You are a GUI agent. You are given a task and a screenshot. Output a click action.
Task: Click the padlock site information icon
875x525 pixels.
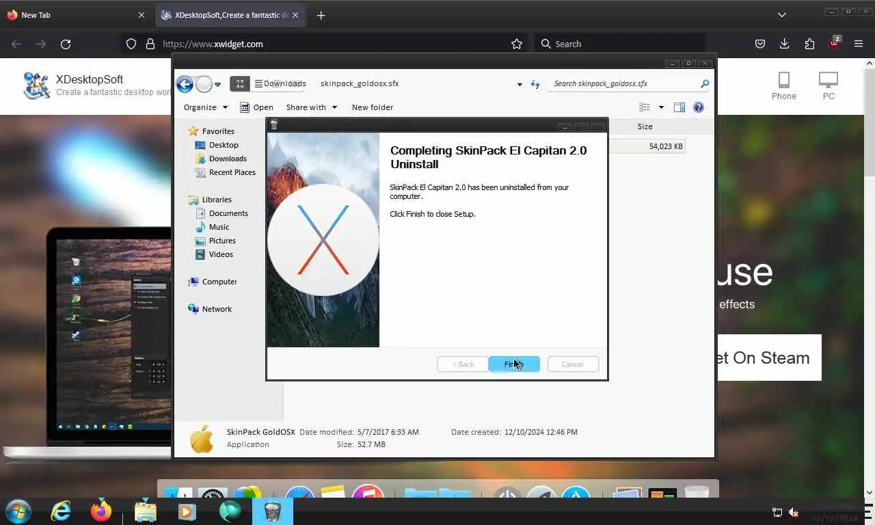coord(150,44)
